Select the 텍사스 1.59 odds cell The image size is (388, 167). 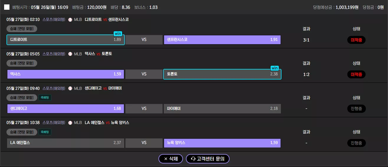tap(66, 74)
